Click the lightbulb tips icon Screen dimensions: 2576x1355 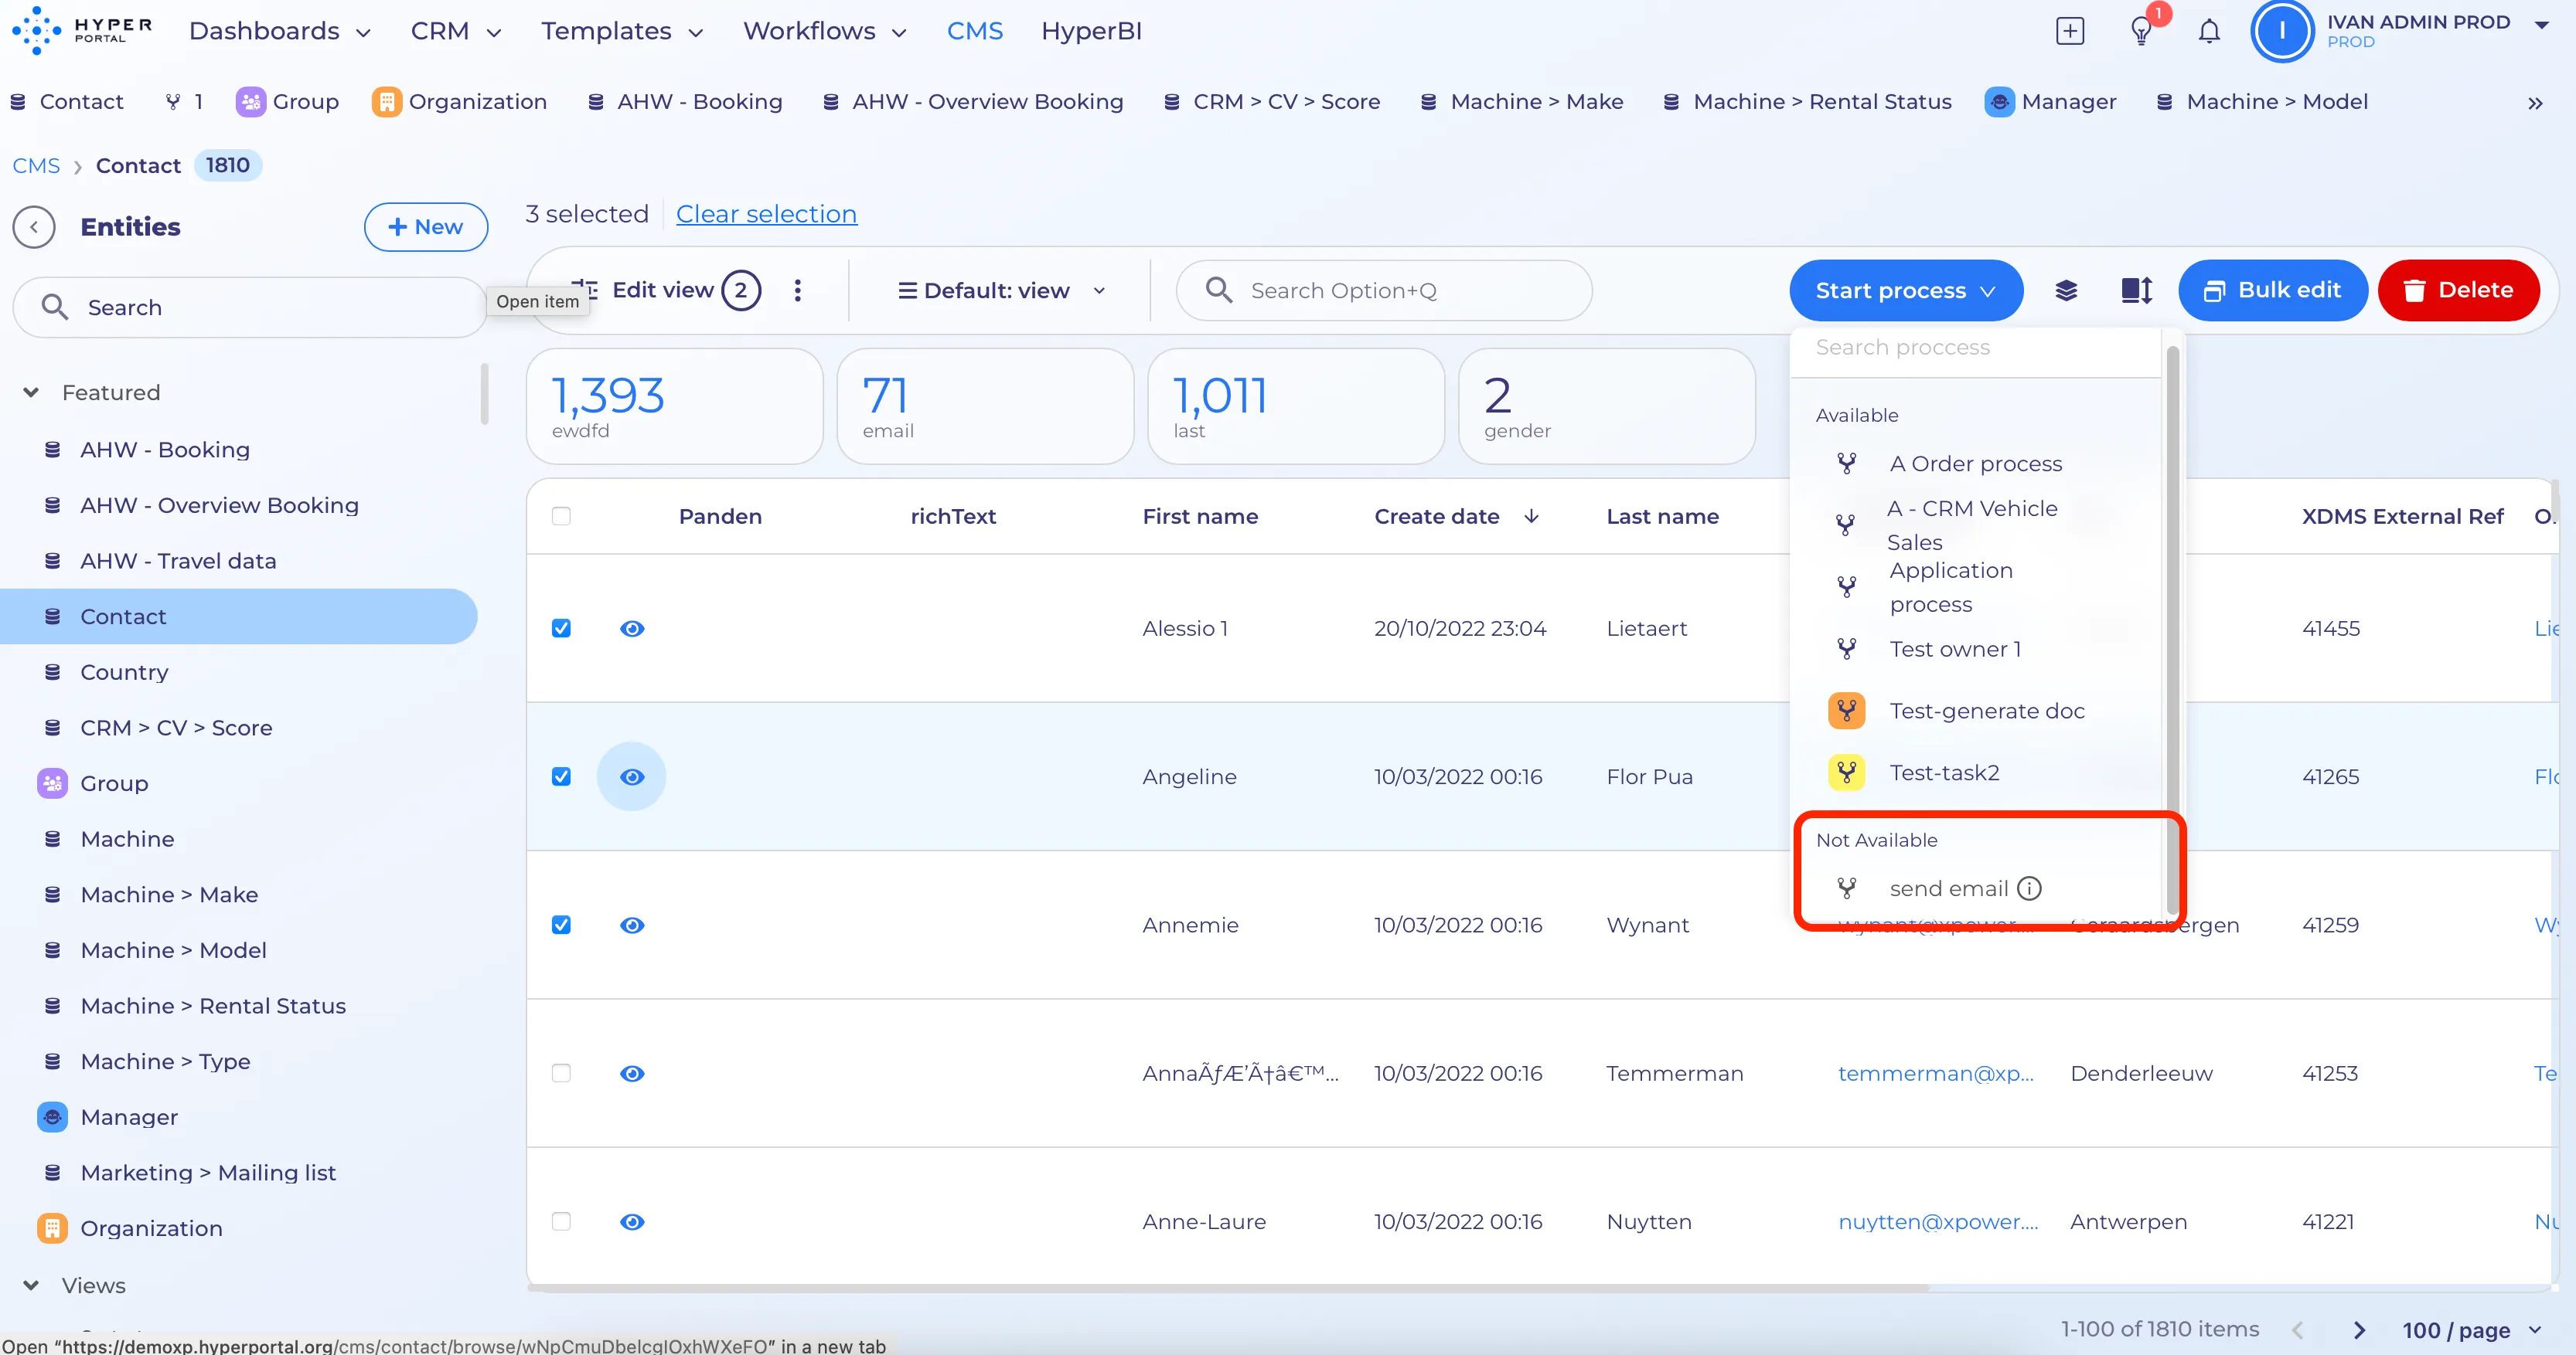click(x=2140, y=31)
